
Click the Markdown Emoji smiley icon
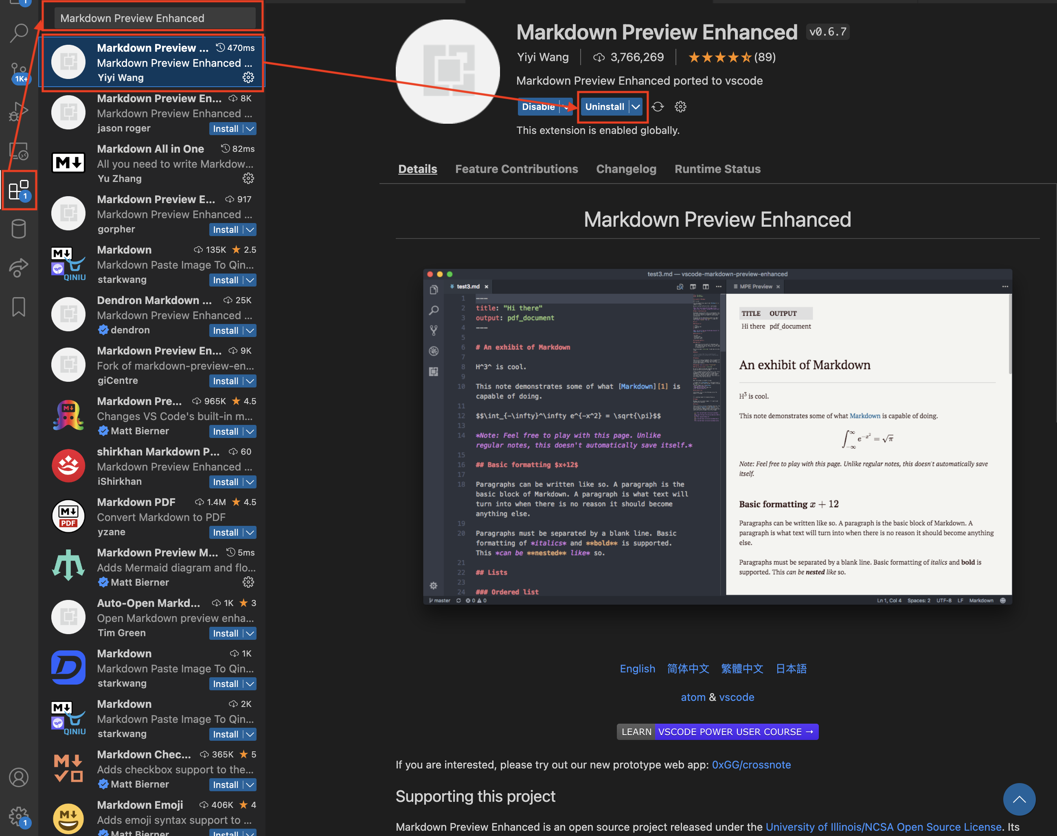point(68,818)
